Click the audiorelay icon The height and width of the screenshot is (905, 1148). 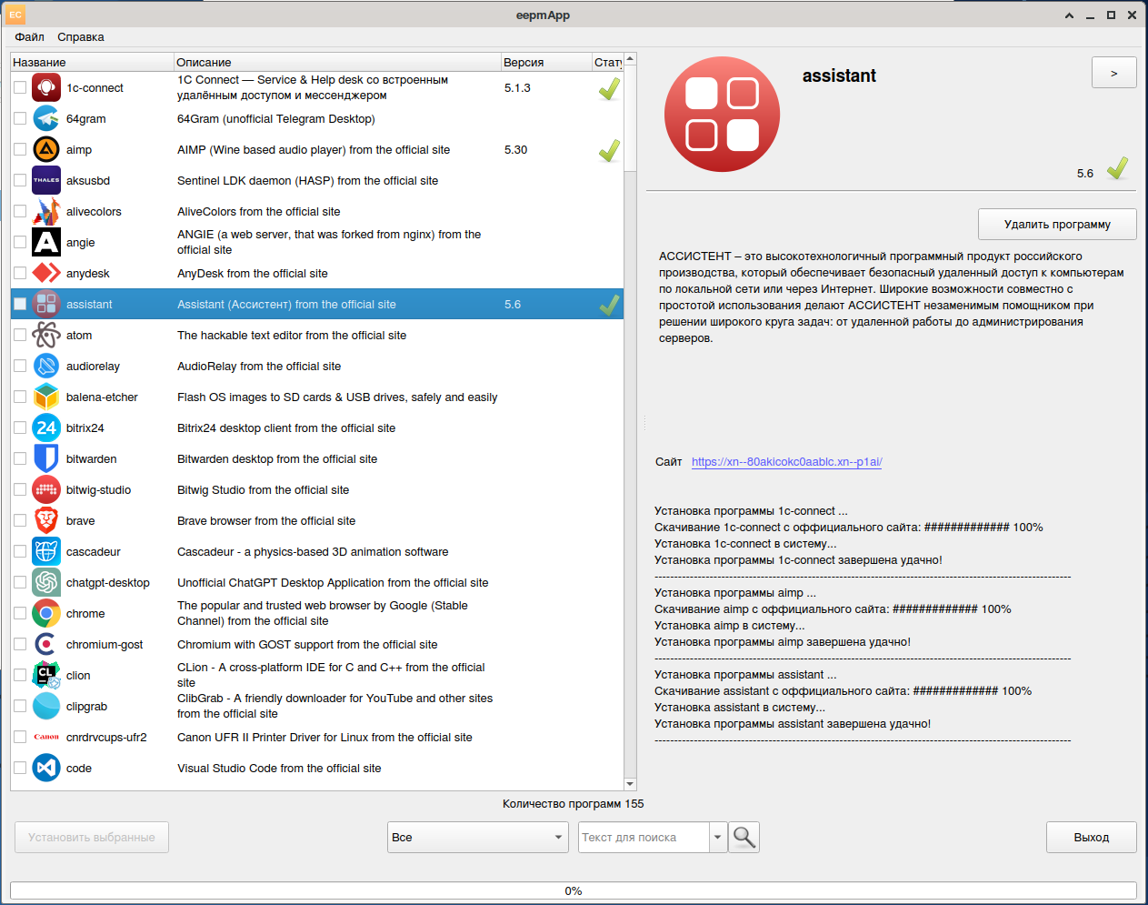[46, 367]
